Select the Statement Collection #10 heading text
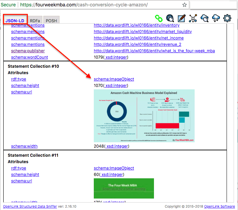 (33, 66)
